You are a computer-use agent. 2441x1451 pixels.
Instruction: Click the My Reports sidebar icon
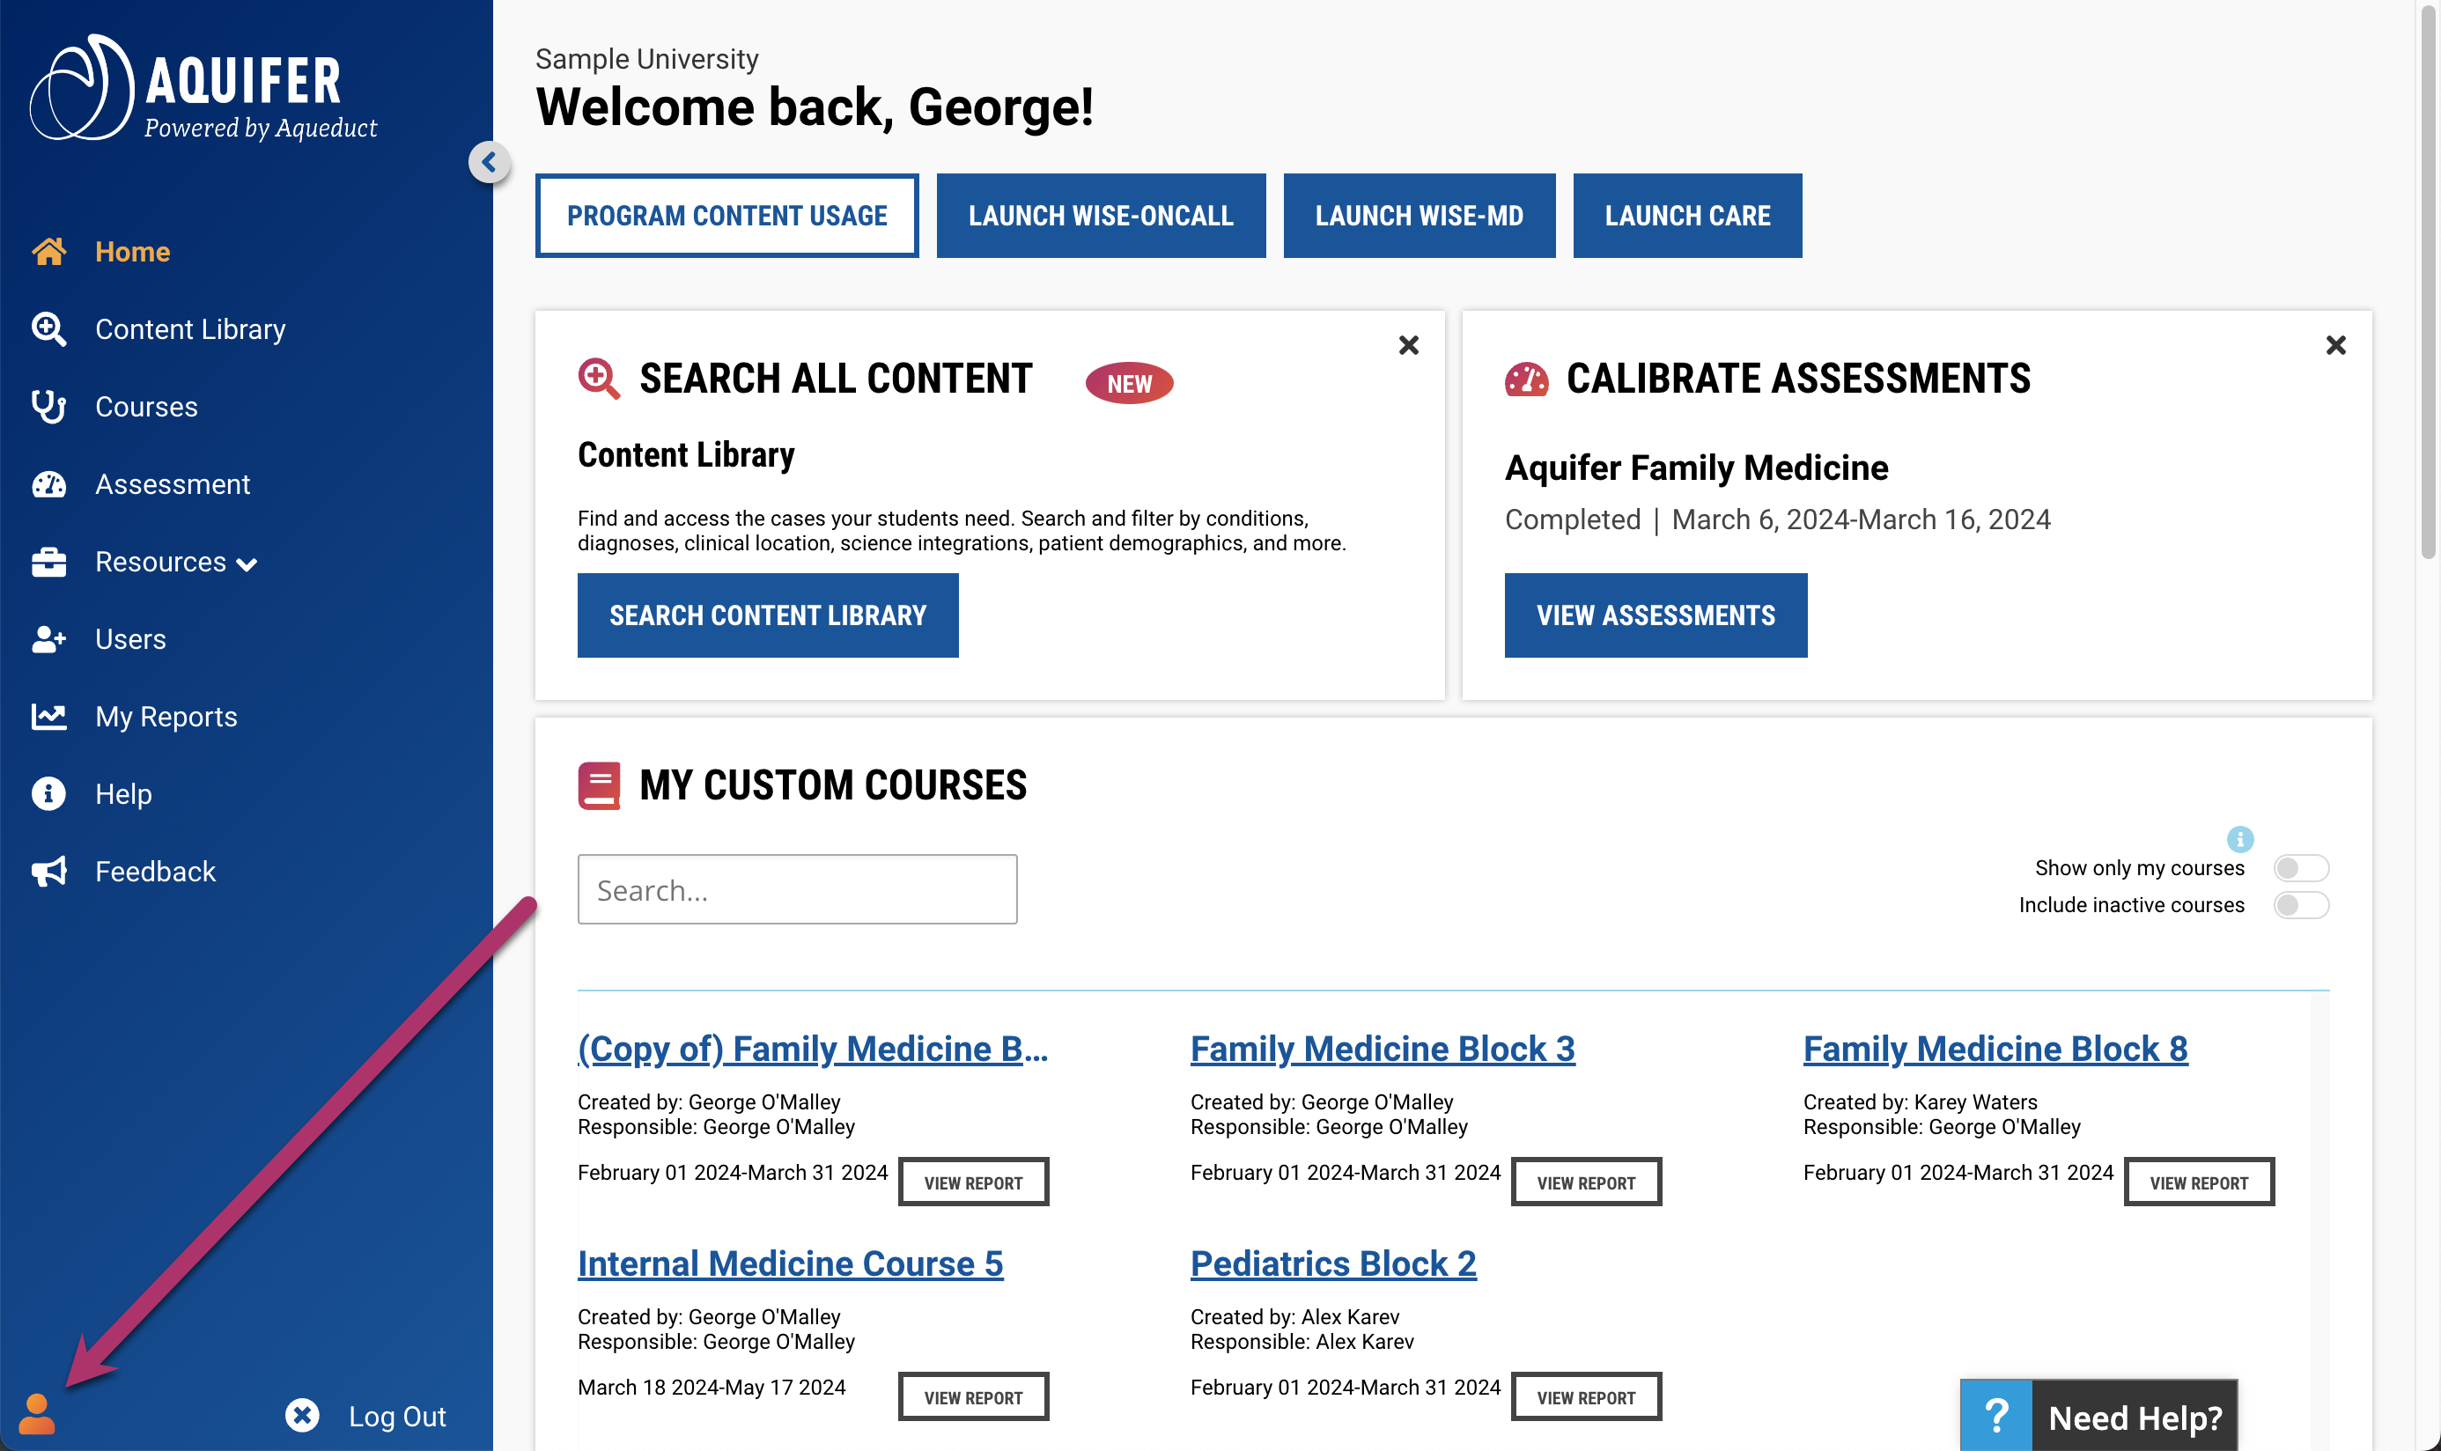tap(48, 715)
